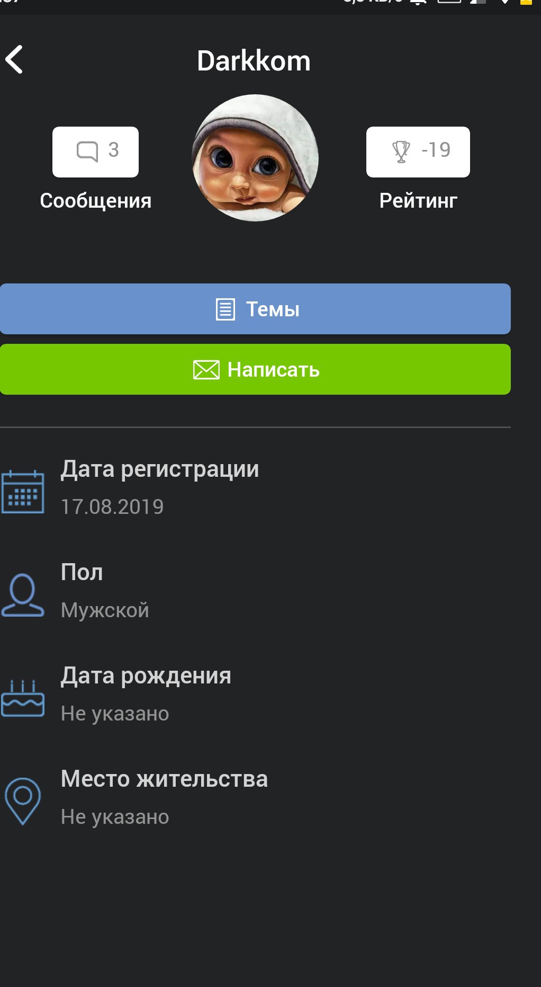Click the Darkkom username title
The height and width of the screenshot is (987, 541).
tap(254, 61)
